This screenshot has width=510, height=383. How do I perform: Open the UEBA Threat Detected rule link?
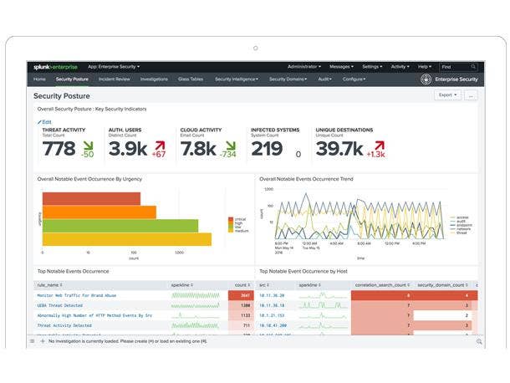click(61, 305)
